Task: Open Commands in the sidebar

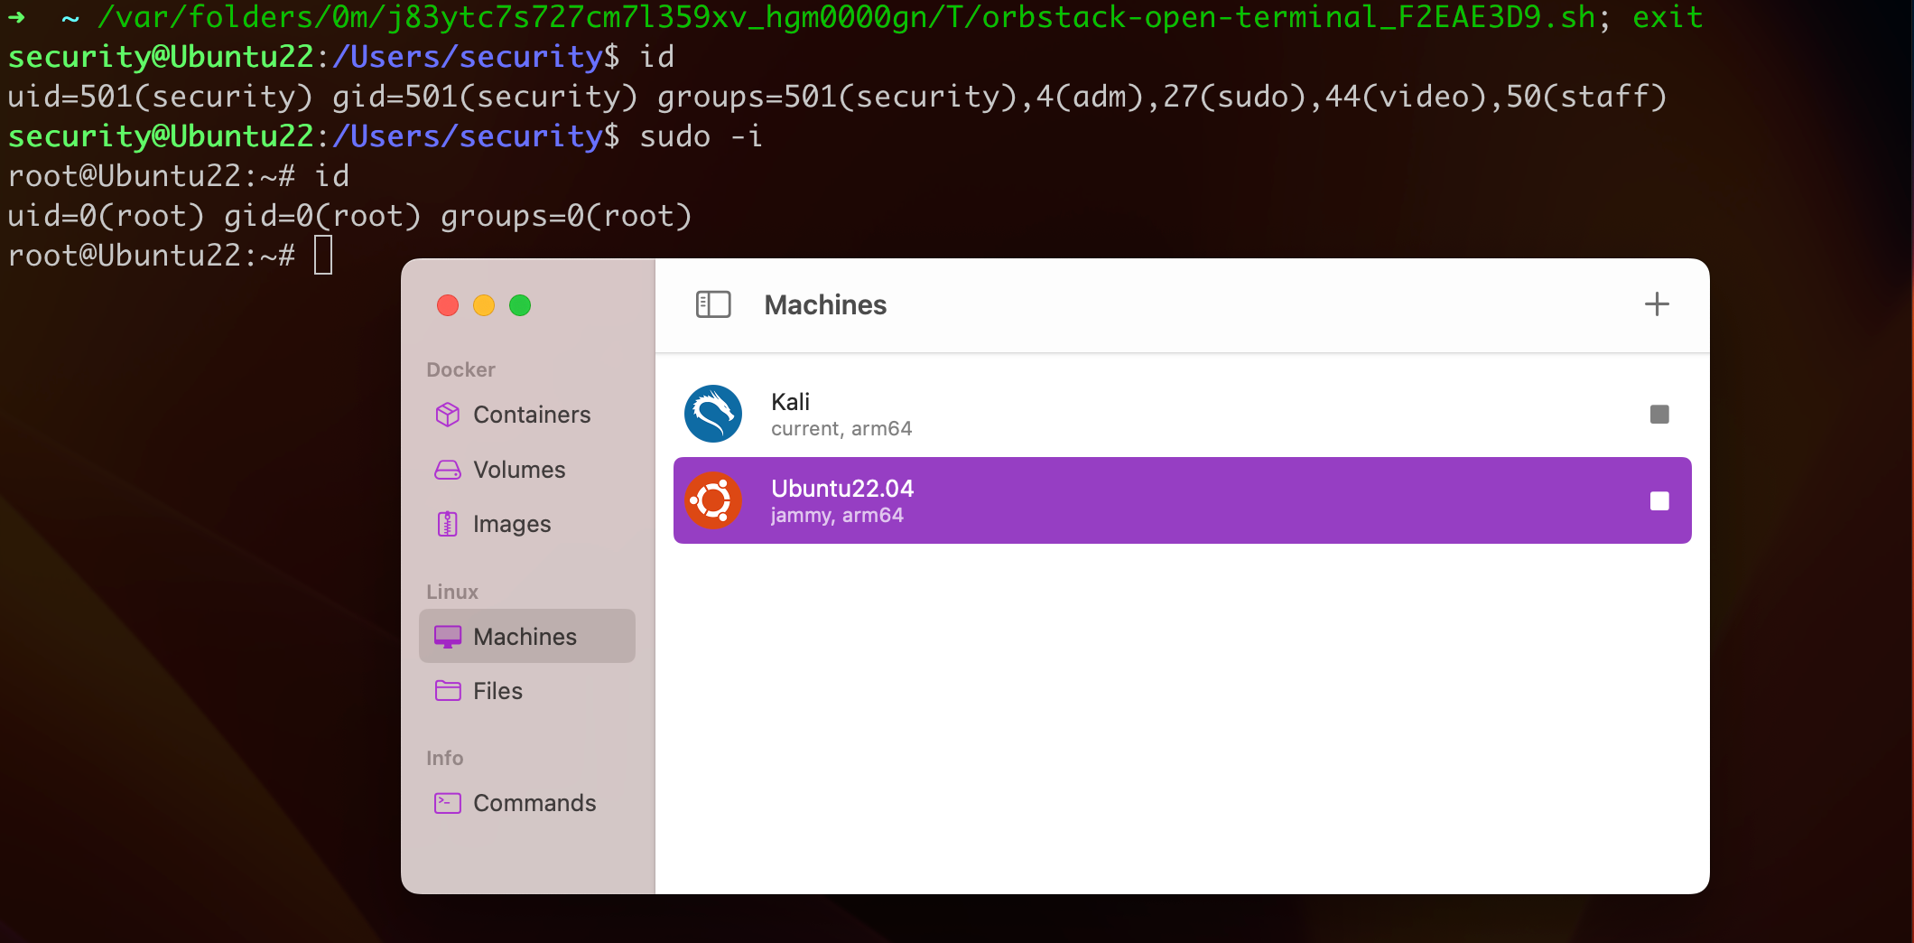Action: pyautogui.click(x=527, y=803)
